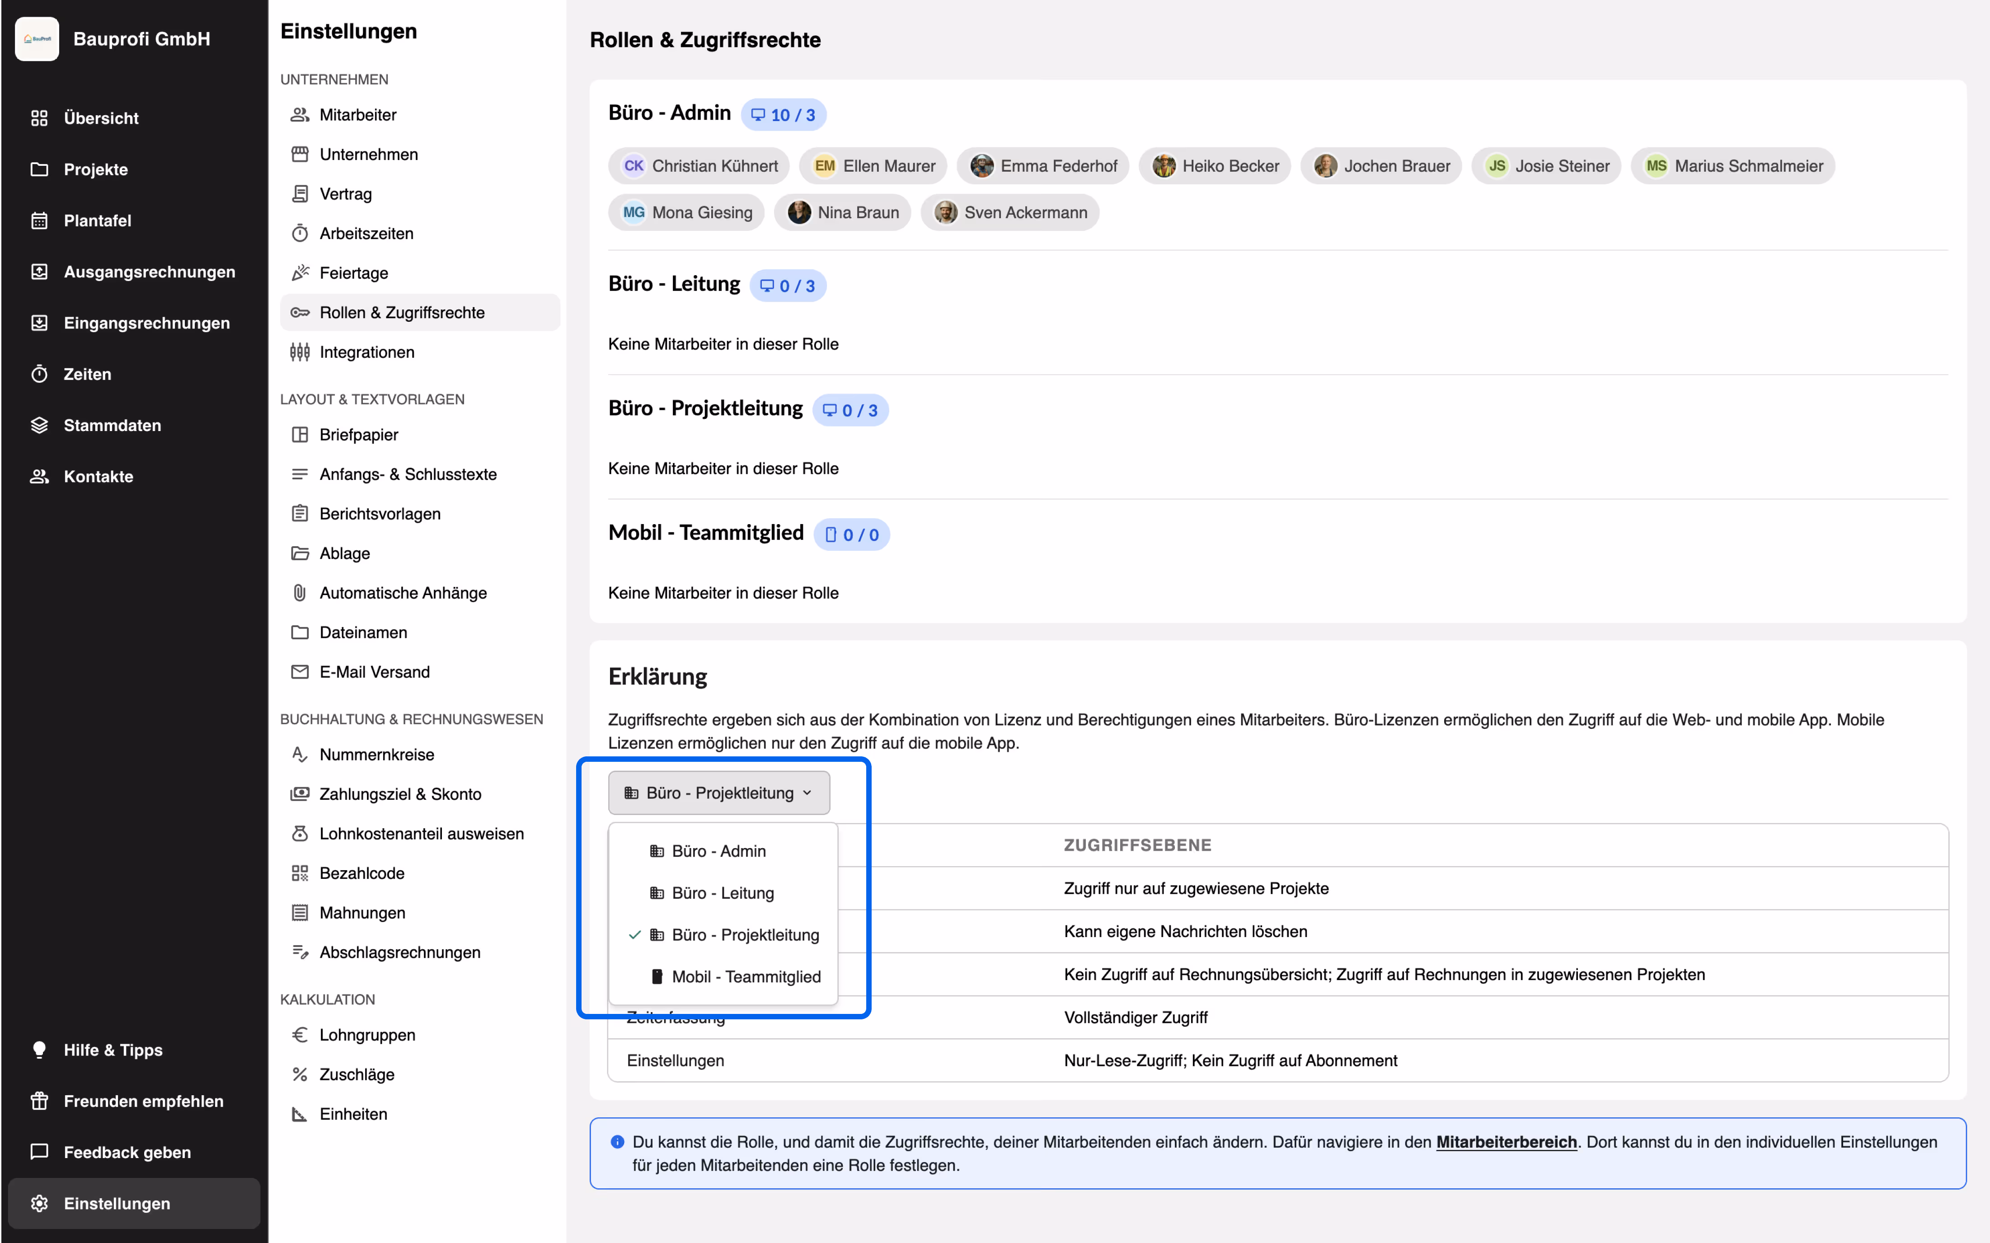Click the Freunden empfehlen gift icon

[x=38, y=1101]
